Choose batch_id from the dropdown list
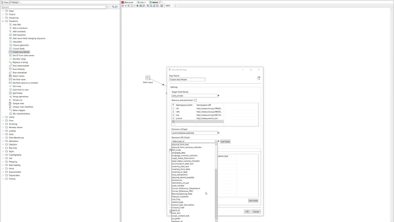This screenshot has width=394, height=222. pyautogui.click(x=176, y=210)
